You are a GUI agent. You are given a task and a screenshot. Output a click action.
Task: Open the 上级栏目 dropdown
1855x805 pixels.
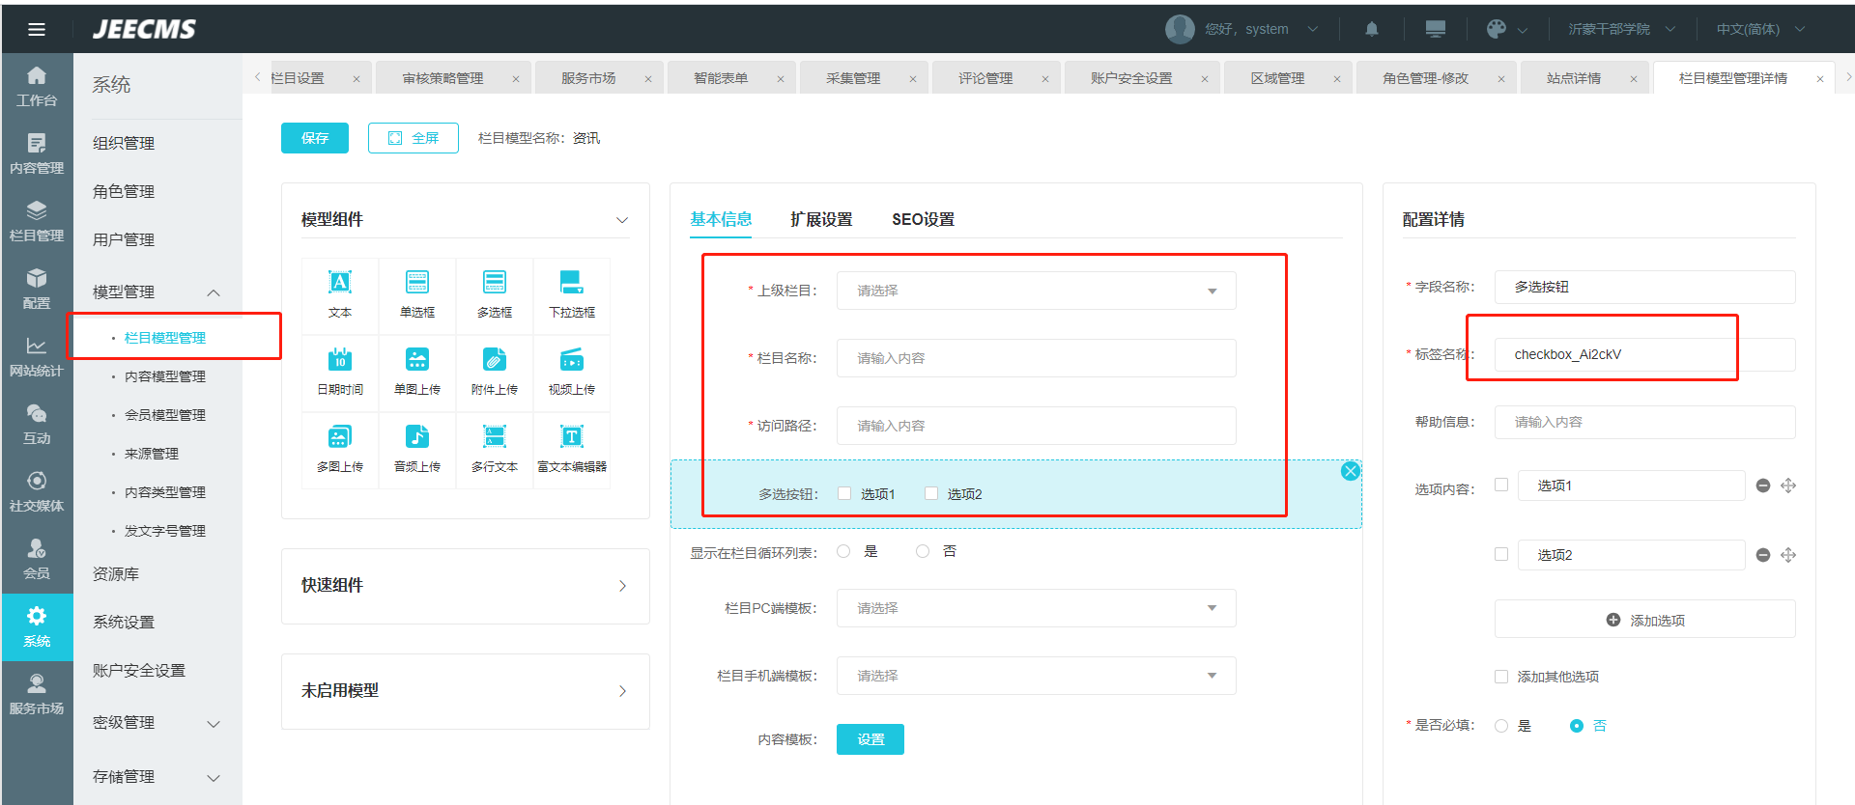click(x=1036, y=291)
